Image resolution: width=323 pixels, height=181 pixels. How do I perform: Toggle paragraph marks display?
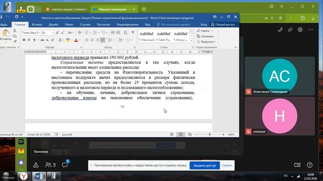coord(133,32)
